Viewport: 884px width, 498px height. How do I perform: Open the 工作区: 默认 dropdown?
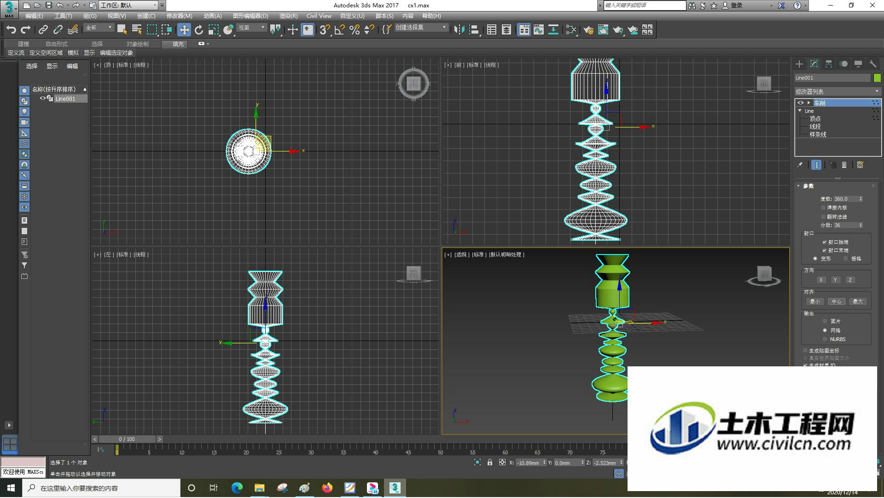128,6
